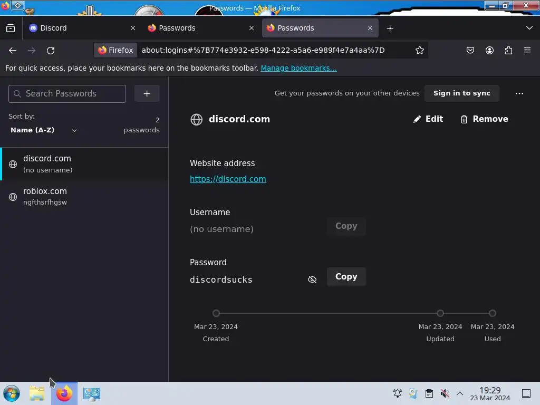Click the about:logins address bar URL

263,50
